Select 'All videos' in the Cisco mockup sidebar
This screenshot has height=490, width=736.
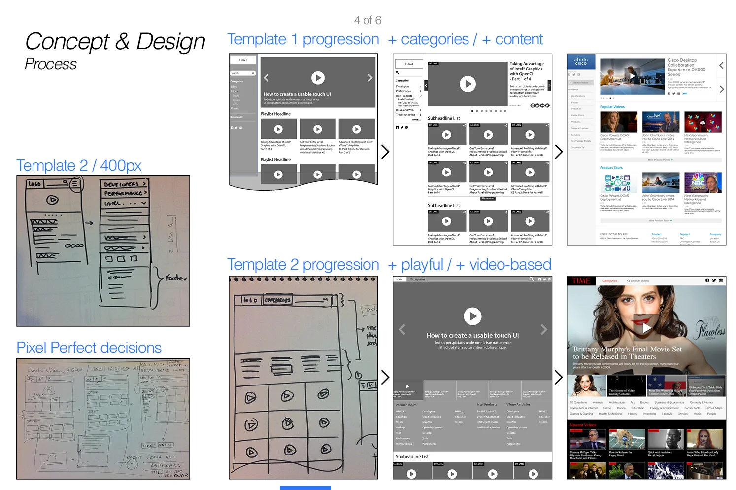click(573, 89)
